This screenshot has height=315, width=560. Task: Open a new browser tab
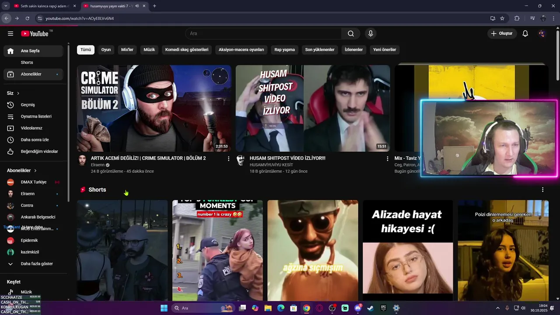[154, 6]
